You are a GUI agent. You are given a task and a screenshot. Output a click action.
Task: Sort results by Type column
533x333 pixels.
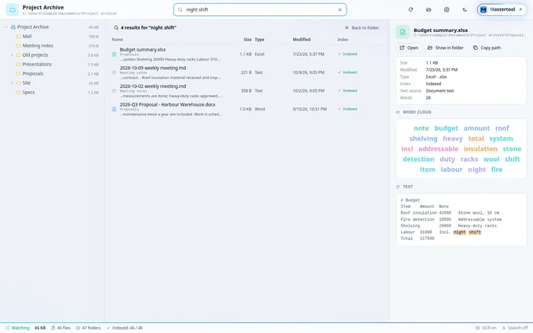(259, 39)
